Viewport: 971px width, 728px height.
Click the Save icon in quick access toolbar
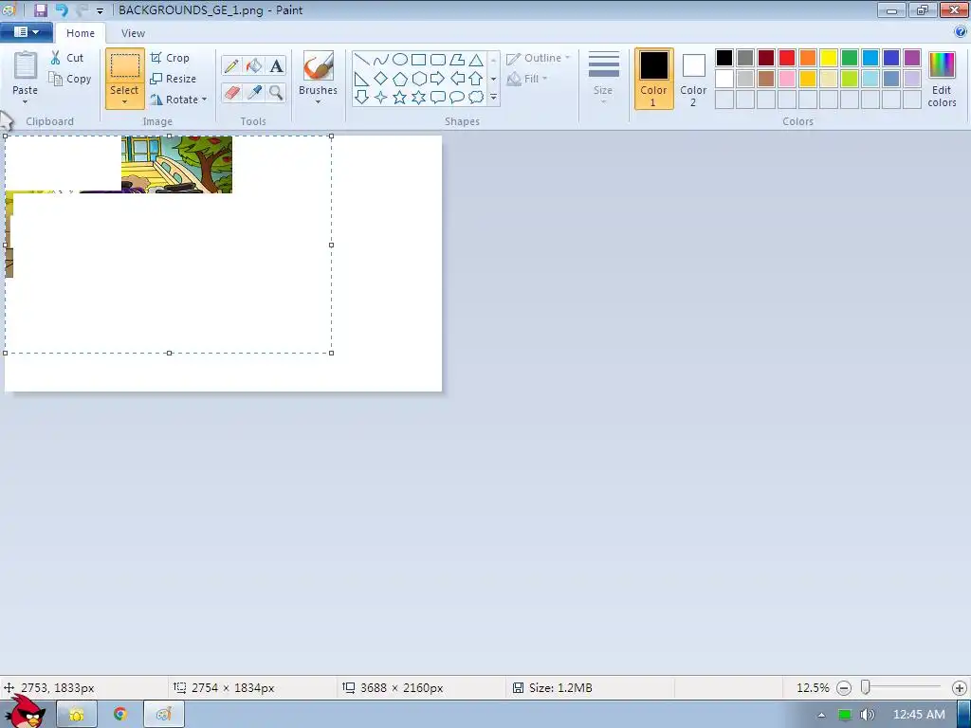pyautogui.click(x=40, y=9)
